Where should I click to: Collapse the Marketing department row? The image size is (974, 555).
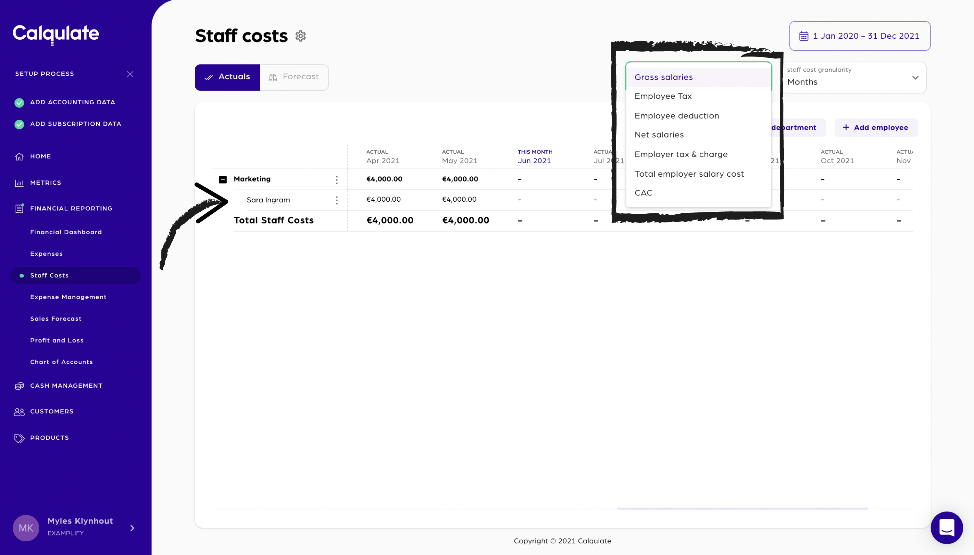(x=223, y=180)
